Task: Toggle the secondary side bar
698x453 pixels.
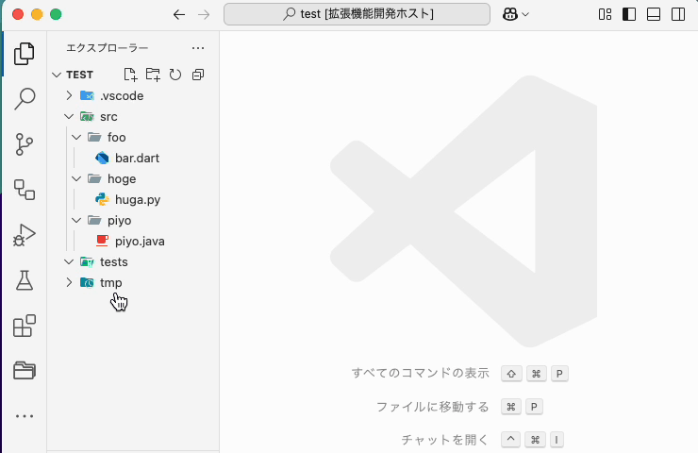Action: tap(678, 14)
